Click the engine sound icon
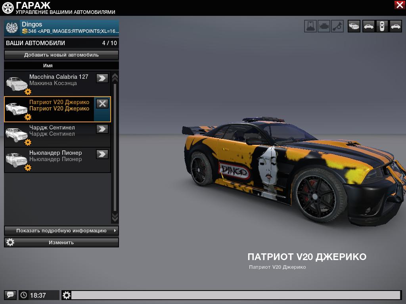The height and width of the screenshot is (304, 406). 324,27
